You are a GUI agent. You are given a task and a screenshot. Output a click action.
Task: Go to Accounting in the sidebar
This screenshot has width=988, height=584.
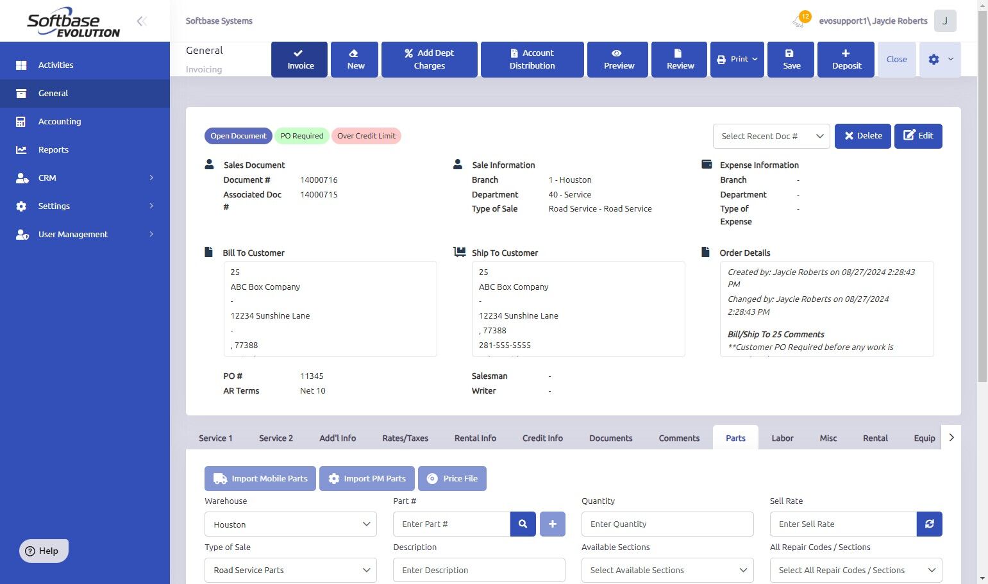coord(85,121)
